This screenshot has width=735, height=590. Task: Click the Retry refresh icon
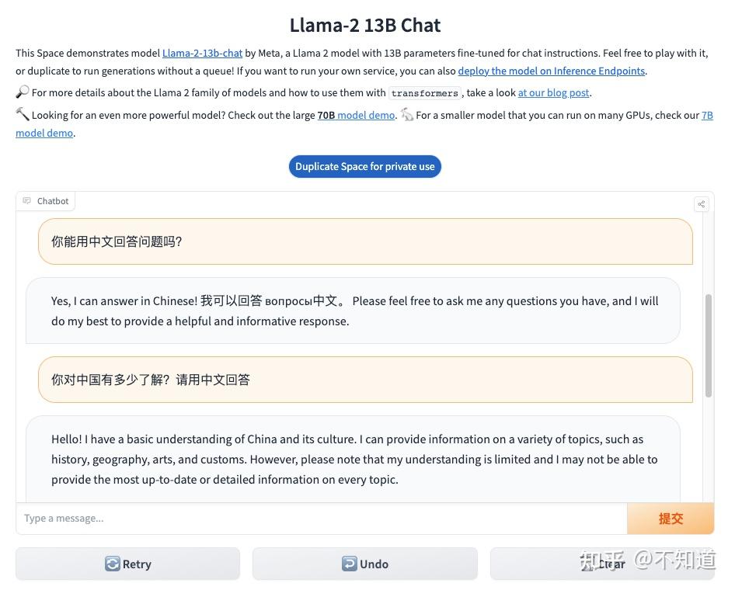click(113, 564)
